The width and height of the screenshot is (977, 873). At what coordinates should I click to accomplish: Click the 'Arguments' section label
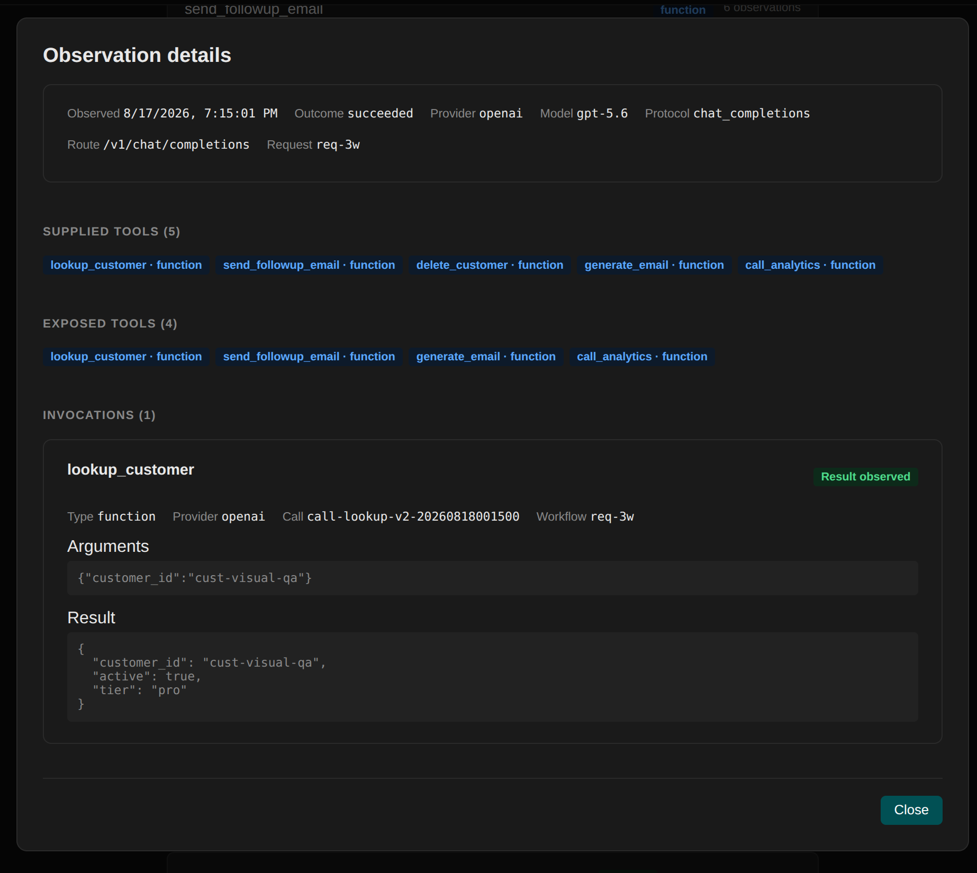(x=108, y=547)
